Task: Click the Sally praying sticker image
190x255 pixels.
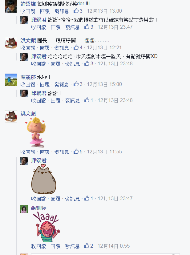Action: [35, 132]
